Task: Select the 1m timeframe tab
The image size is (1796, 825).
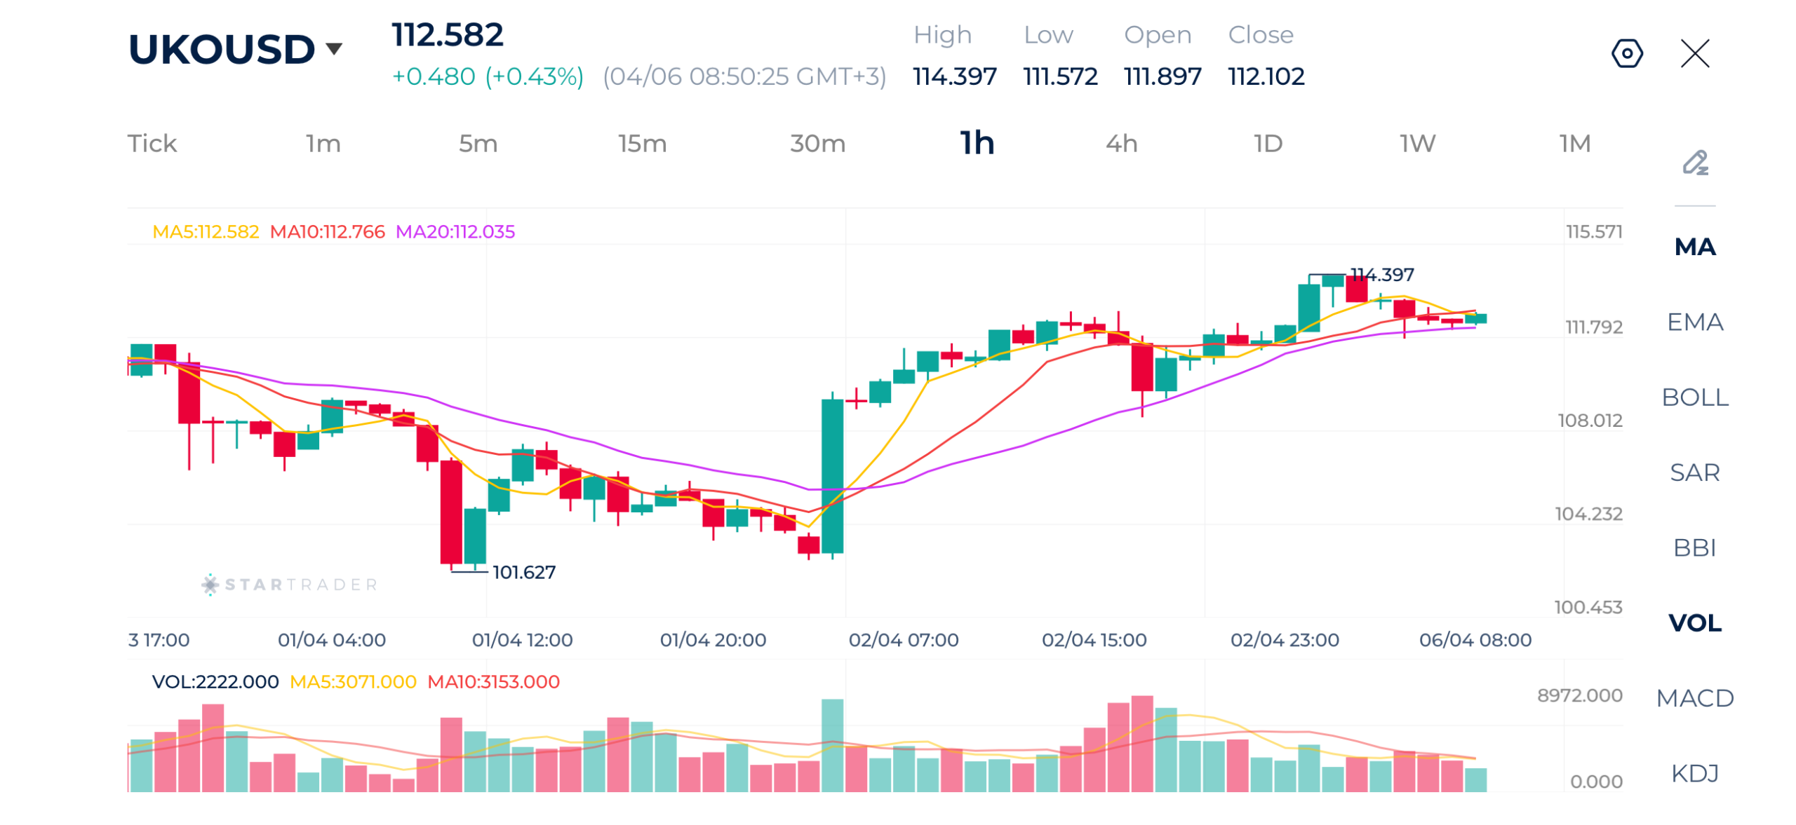Action: coord(323,144)
